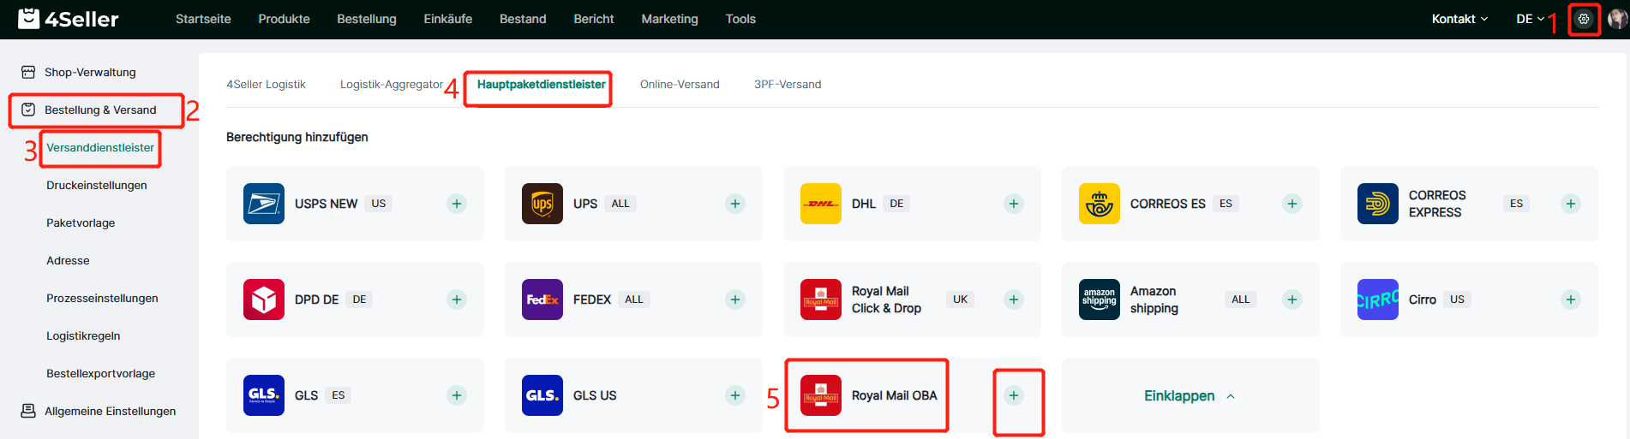Click the US tag on Cirro card
The height and width of the screenshot is (439, 1630).
[x=1457, y=300]
